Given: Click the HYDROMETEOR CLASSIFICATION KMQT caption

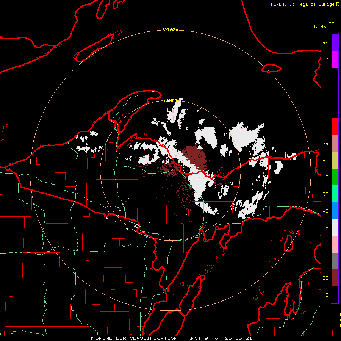Looking at the screenshot, I should pyautogui.click(x=170, y=338).
